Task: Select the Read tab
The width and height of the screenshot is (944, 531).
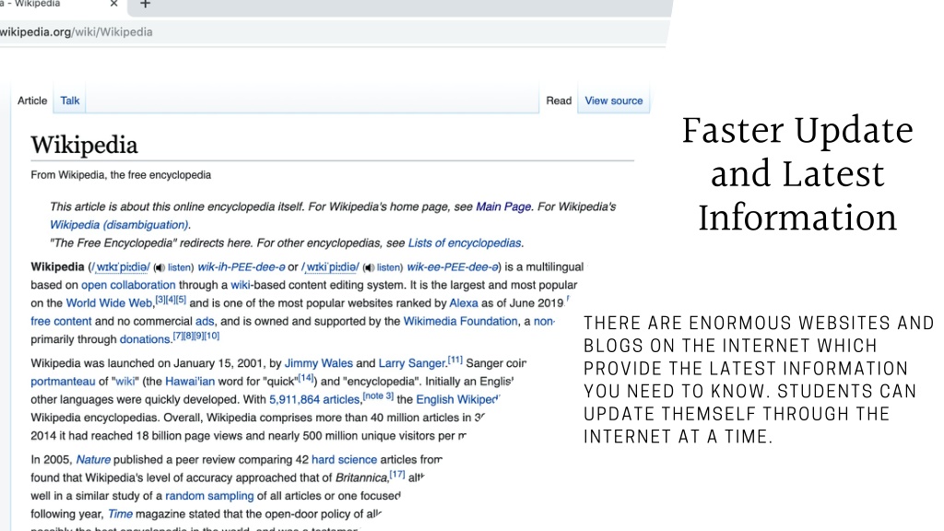Action: pos(559,100)
